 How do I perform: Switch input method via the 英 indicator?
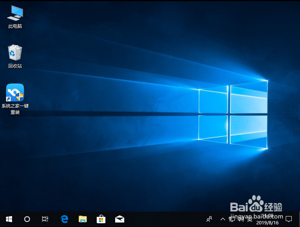pos(250,219)
